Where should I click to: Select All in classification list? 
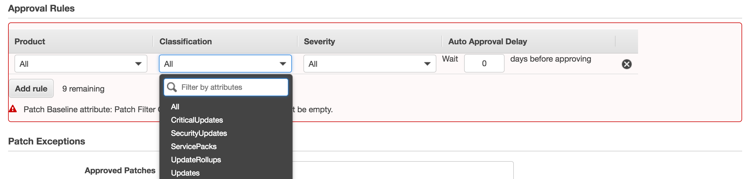175,107
